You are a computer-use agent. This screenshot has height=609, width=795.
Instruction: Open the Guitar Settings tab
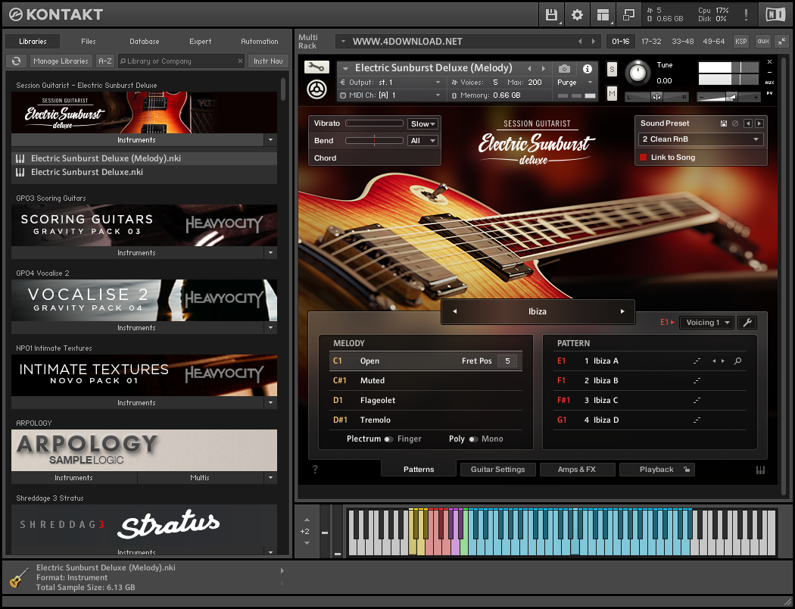point(498,470)
